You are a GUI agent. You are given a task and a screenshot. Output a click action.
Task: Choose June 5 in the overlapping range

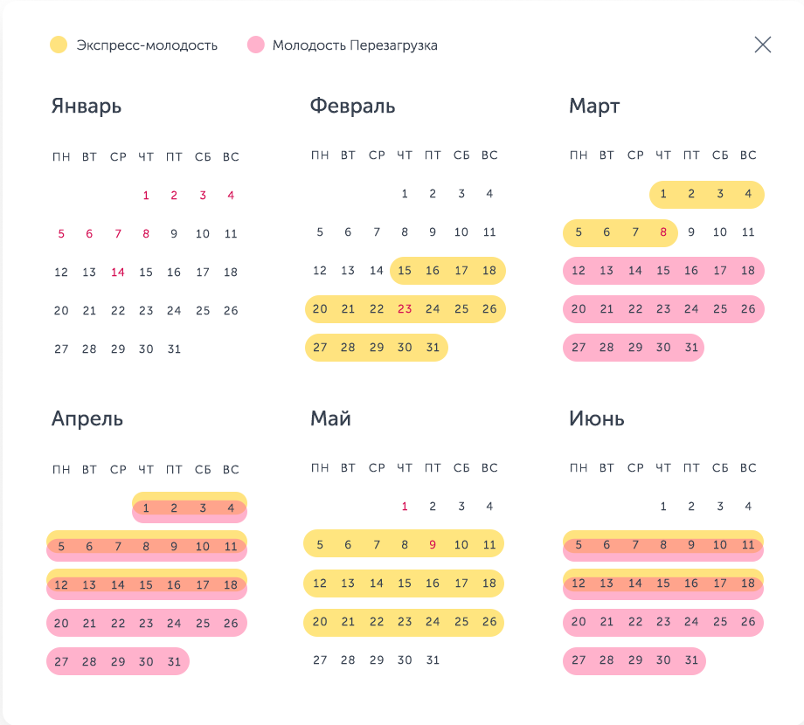579,545
